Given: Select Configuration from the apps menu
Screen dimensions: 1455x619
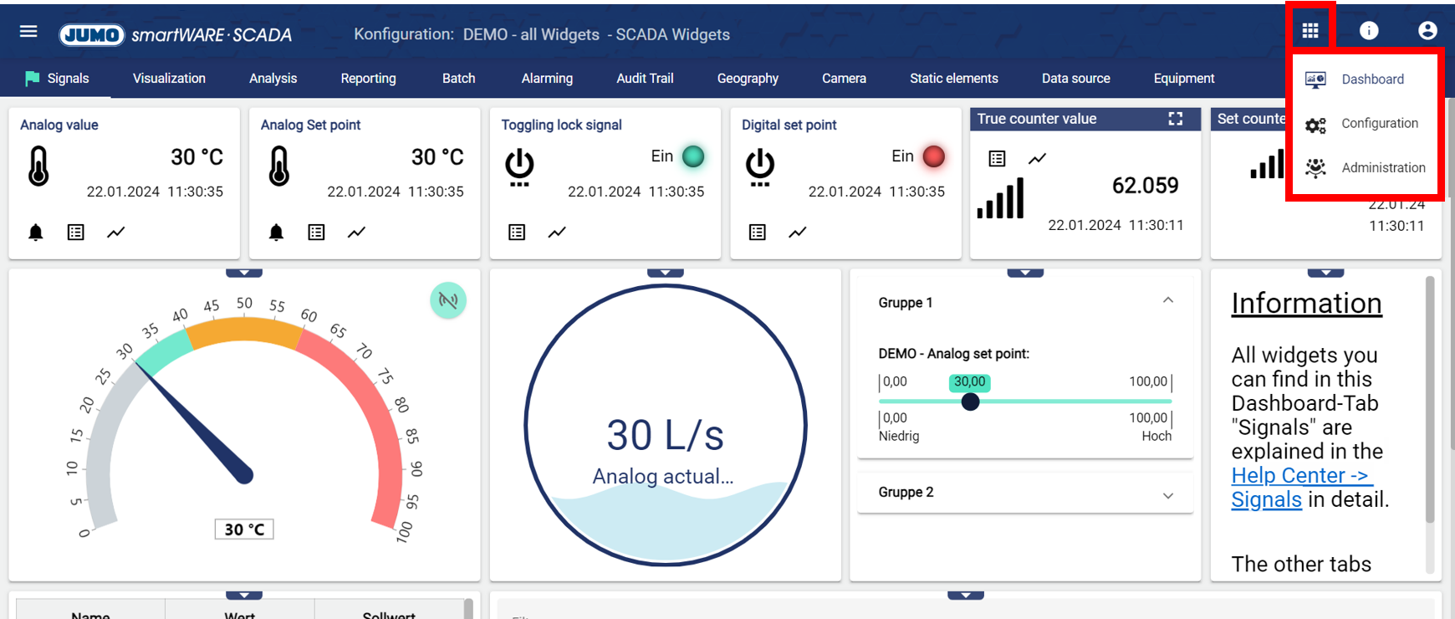Looking at the screenshot, I should point(1379,124).
